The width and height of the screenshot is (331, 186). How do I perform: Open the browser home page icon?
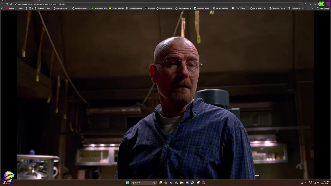[11, 4]
